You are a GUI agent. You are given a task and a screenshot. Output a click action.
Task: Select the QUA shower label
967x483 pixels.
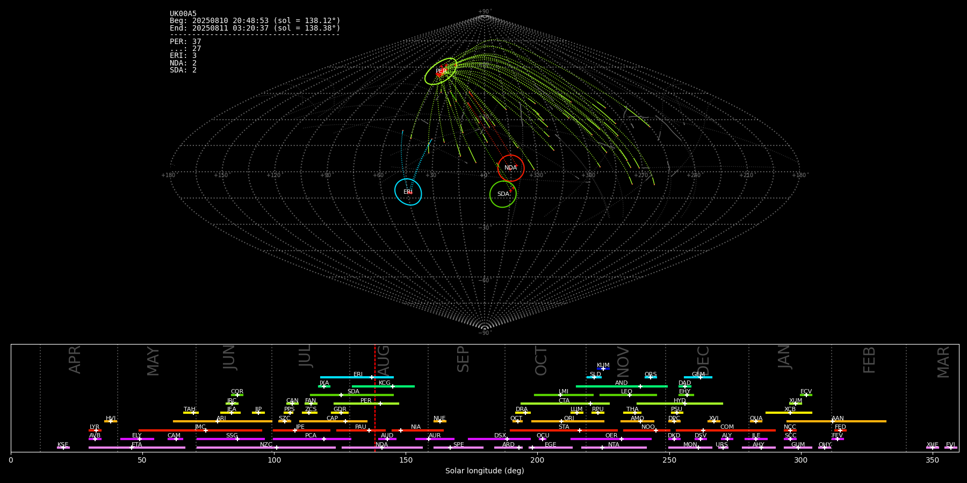[756, 419]
